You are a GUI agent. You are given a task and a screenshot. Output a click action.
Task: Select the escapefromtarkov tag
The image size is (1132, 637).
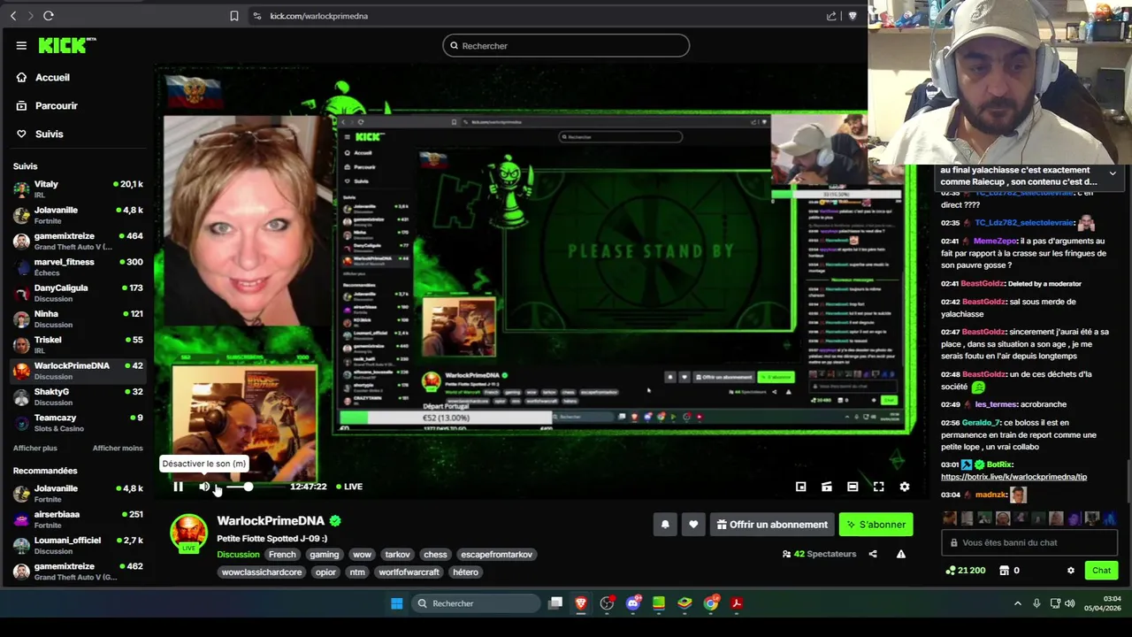click(x=496, y=555)
